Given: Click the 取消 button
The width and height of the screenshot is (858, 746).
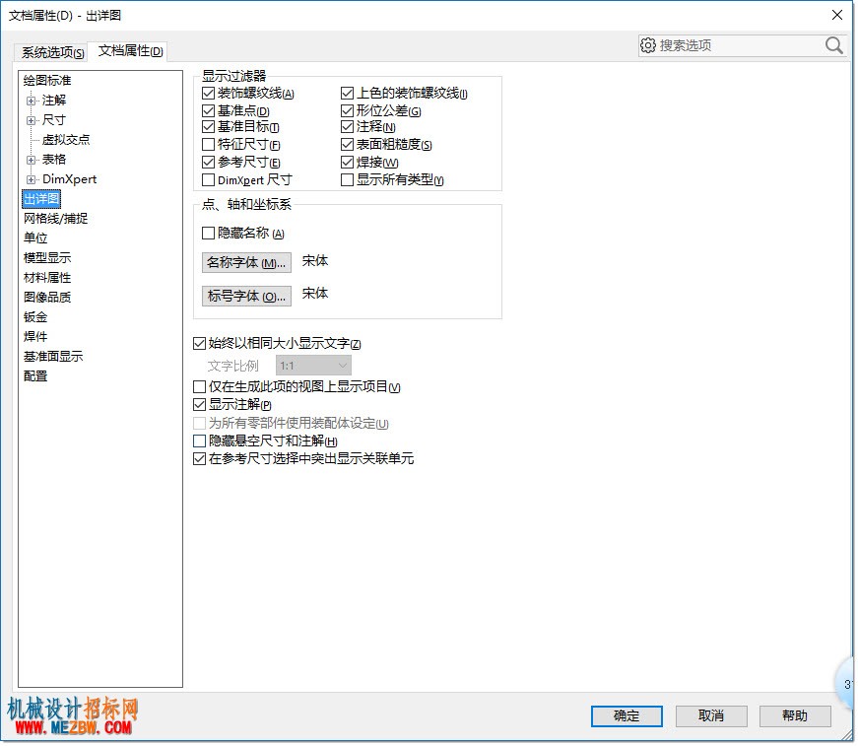Looking at the screenshot, I should click(713, 717).
